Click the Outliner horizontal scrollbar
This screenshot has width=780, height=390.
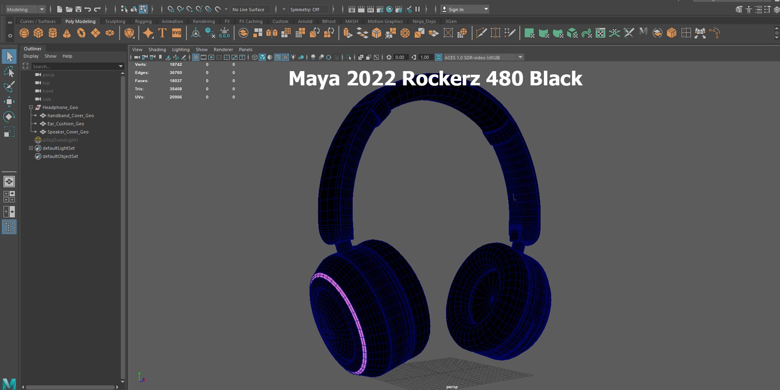coord(70,387)
